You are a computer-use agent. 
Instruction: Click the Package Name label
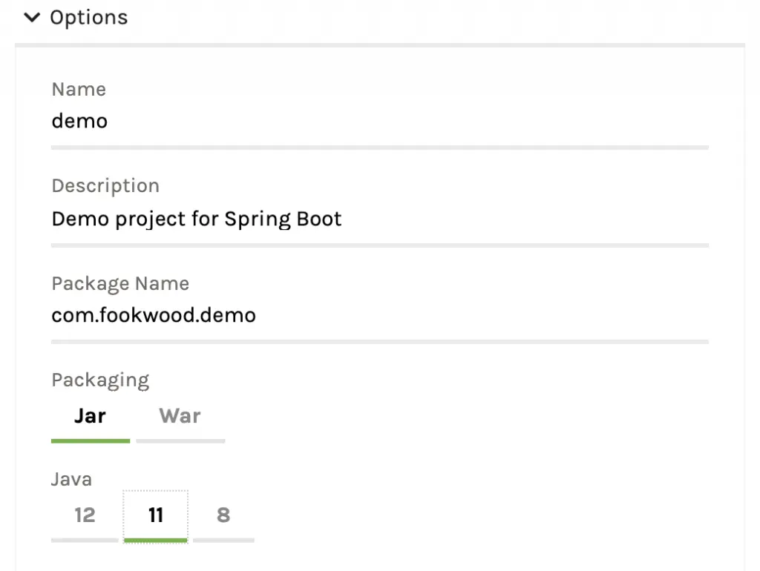(120, 284)
